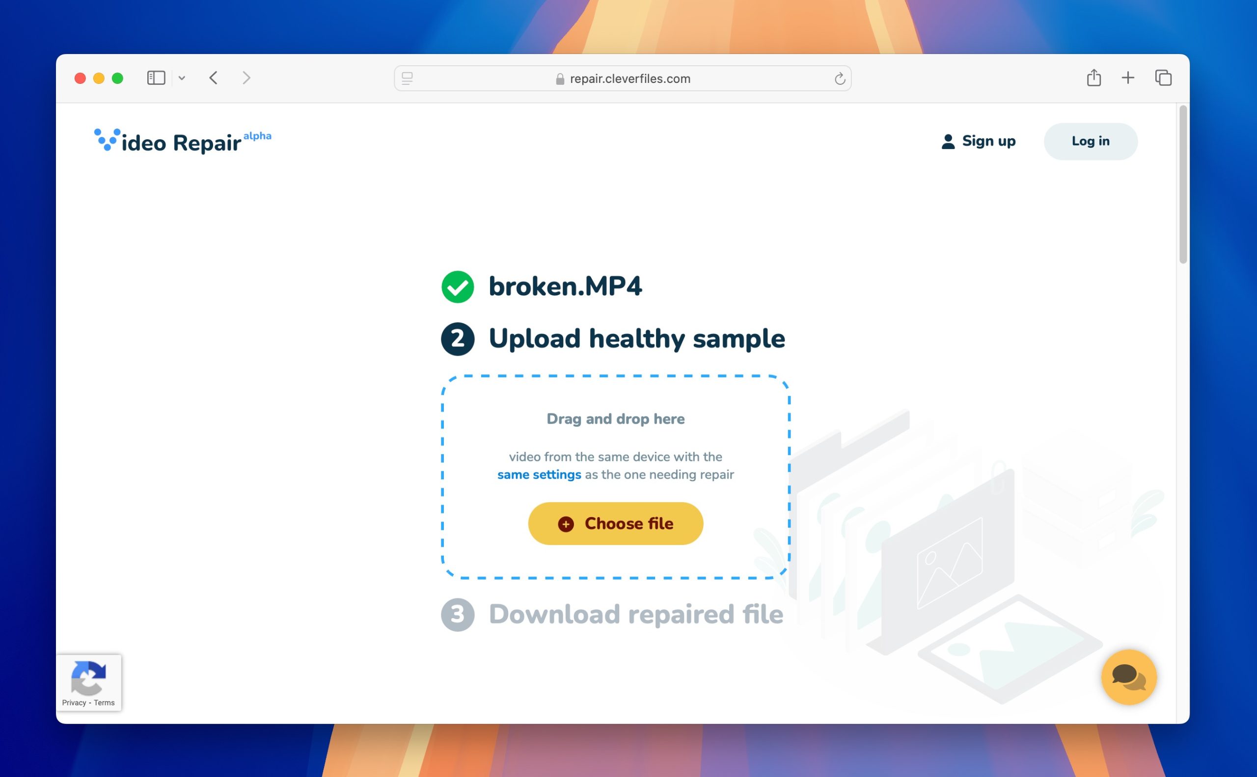Click the step 2 circle number icon
1257x777 pixels.
[x=459, y=339]
